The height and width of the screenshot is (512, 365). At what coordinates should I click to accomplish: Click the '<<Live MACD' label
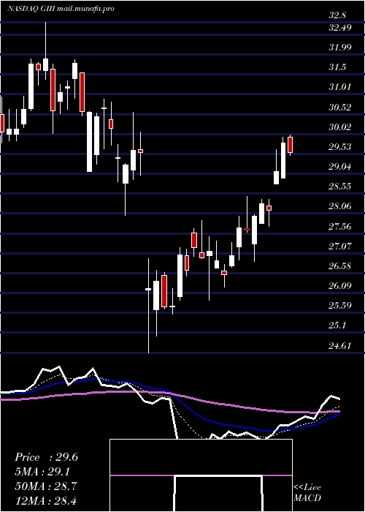pos(307,493)
